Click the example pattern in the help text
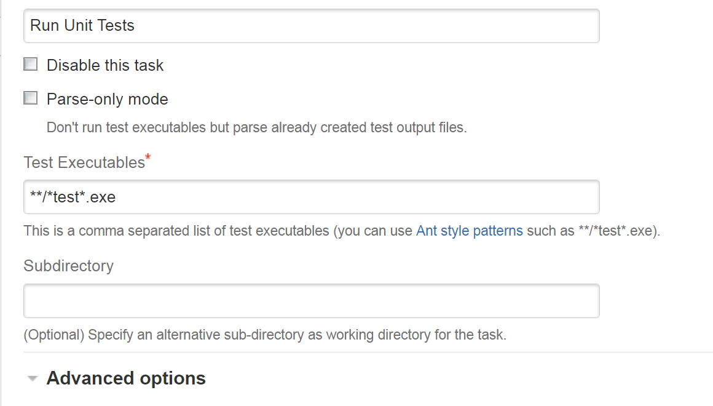The image size is (713, 406). point(615,231)
